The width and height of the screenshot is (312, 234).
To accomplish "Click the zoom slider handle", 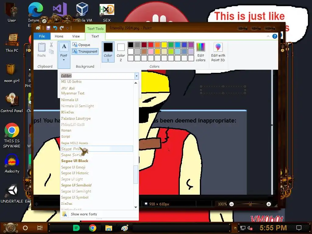I will click(x=250, y=204).
